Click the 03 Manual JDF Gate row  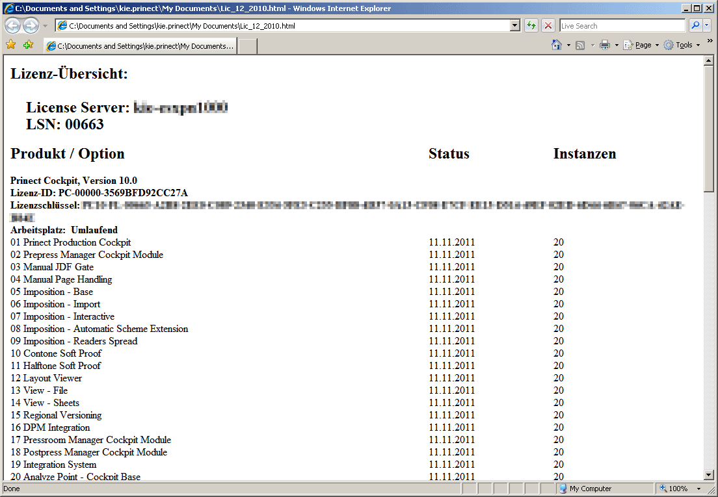[52, 266]
